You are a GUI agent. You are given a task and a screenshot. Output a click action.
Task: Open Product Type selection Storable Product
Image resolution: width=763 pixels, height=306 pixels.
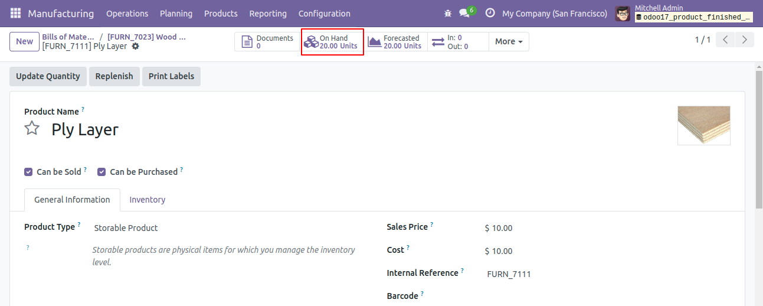pyautogui.click(x=126, y=228)
